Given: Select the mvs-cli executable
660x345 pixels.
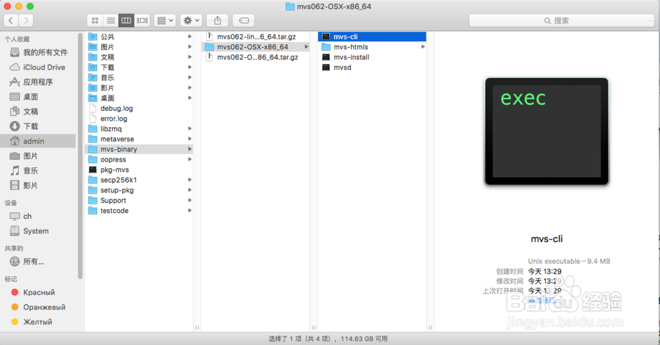Looking at the screenshot, I should click(x=372, y=36).
